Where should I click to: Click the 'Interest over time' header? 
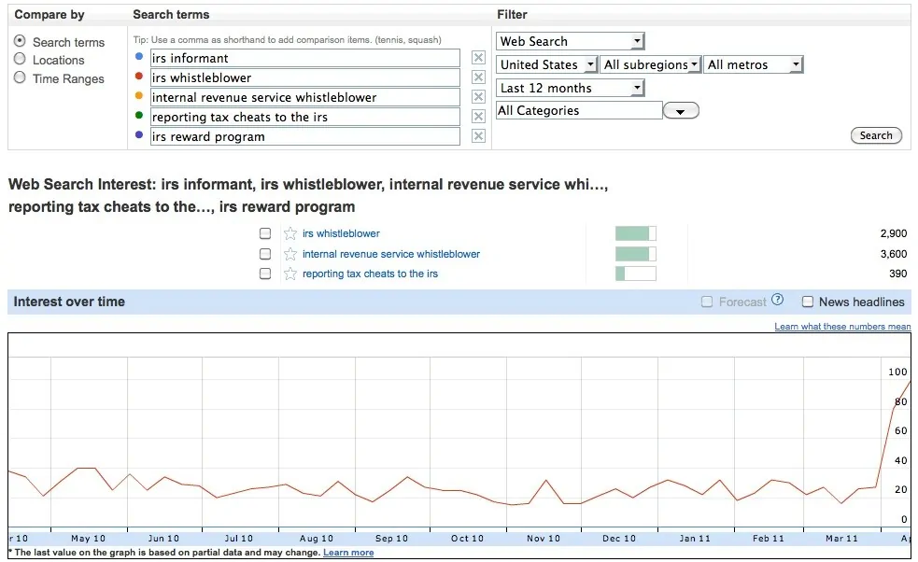coord(69,302)
